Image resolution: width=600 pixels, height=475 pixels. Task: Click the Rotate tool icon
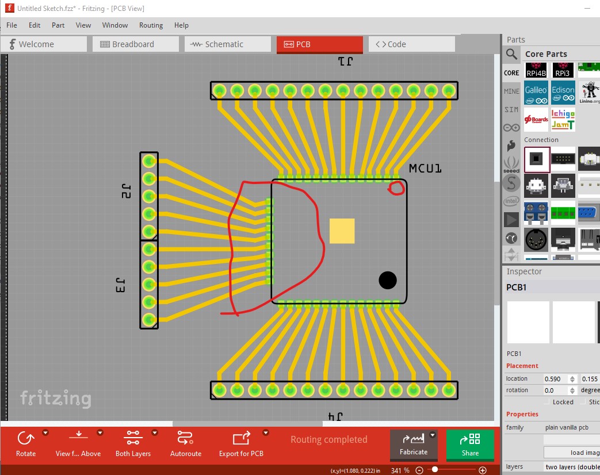point(25,439)
